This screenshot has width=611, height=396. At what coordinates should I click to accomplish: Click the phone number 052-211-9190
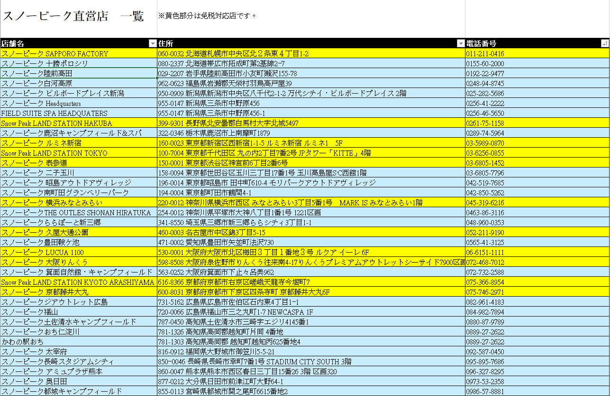tap(538, 233)
